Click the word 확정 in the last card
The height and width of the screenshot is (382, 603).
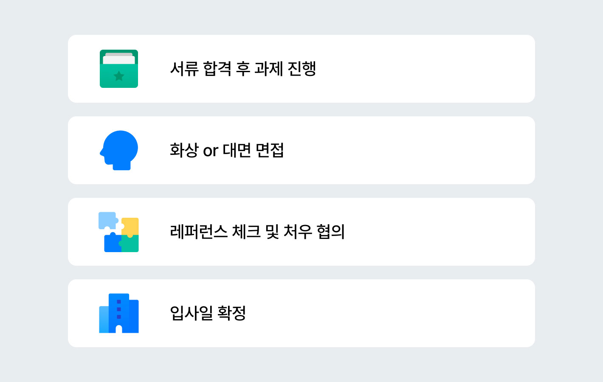pyautogui.click(x=232, y=313)
